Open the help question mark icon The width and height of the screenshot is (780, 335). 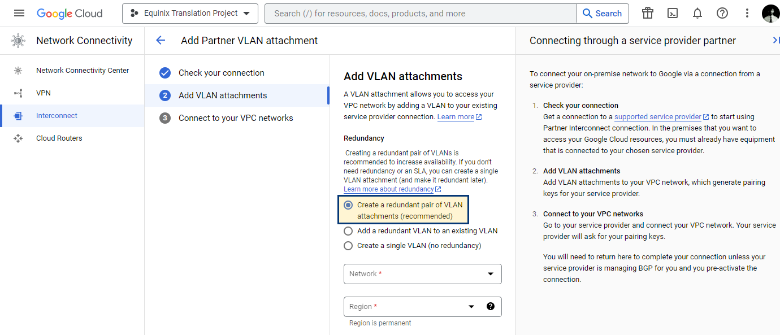click(722, 13)
